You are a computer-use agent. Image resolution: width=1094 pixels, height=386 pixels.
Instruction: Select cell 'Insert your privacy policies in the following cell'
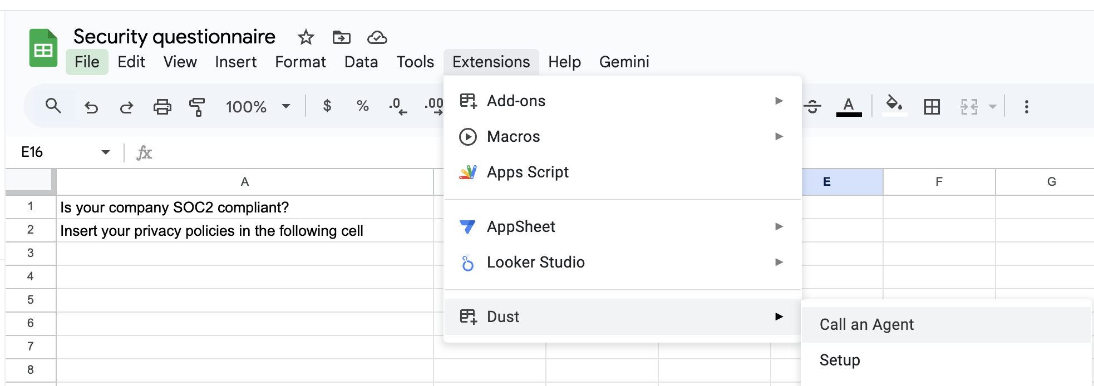pyautogui.click(x=245, y=230)
